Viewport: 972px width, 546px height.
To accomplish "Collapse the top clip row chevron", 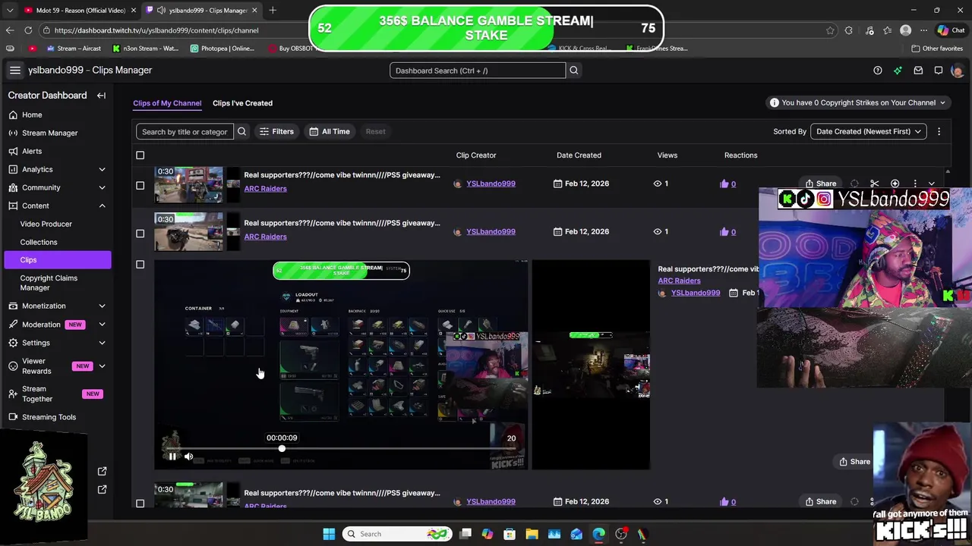I will pos(932,184).
